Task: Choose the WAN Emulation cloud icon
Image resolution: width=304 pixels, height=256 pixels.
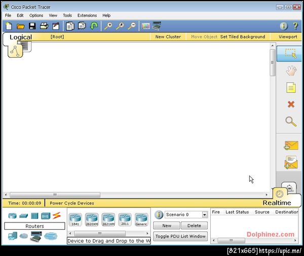Action: pyautogui.click(x=24, y=236)
